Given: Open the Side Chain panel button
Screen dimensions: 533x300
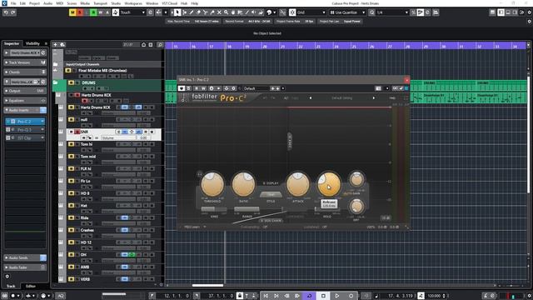Looking at the screenshot, I should pyautogui.click(x=271, y=221).
